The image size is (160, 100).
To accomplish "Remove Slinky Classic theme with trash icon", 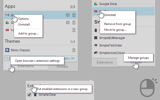I will pos(74,50).
